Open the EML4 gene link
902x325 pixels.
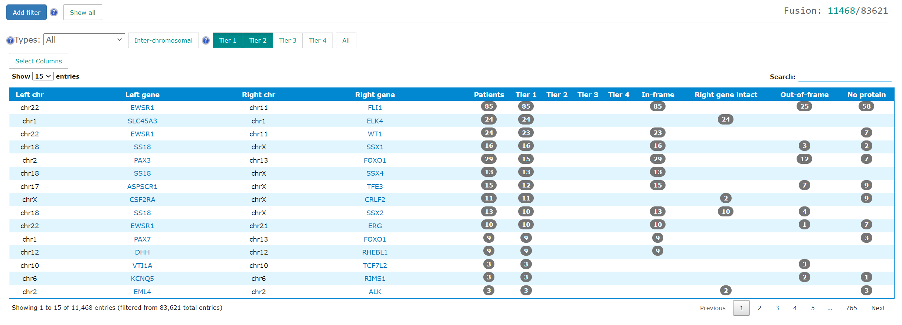[142, 292]
